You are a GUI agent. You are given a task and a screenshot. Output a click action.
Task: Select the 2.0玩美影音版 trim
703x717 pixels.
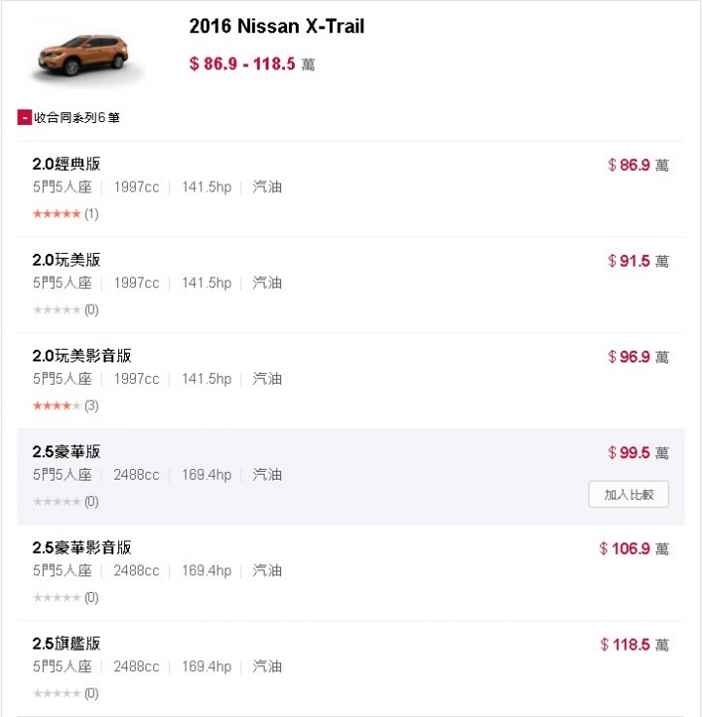coord(82,356)
